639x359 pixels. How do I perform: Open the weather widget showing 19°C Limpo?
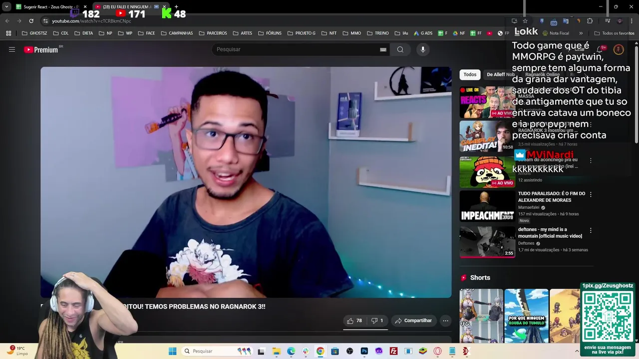click(18, 351)
